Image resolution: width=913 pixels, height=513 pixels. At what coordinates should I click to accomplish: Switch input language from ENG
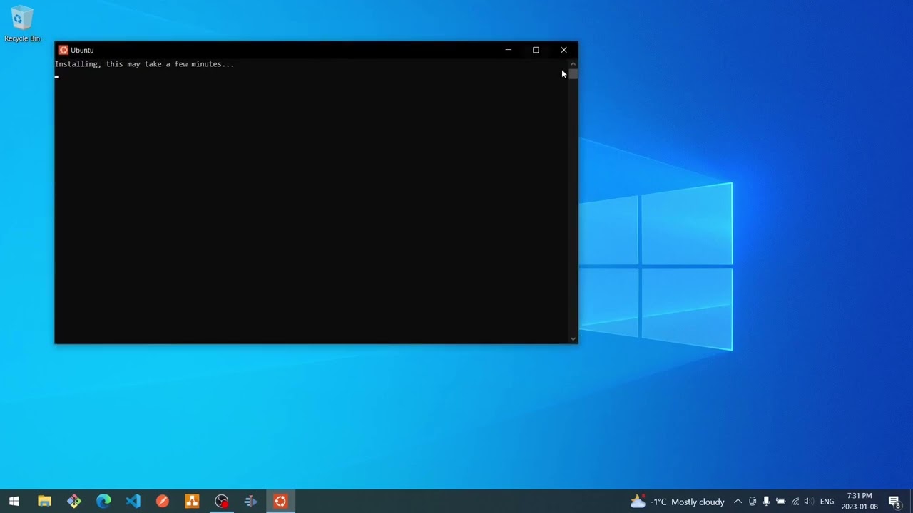[x=827, y=502]
